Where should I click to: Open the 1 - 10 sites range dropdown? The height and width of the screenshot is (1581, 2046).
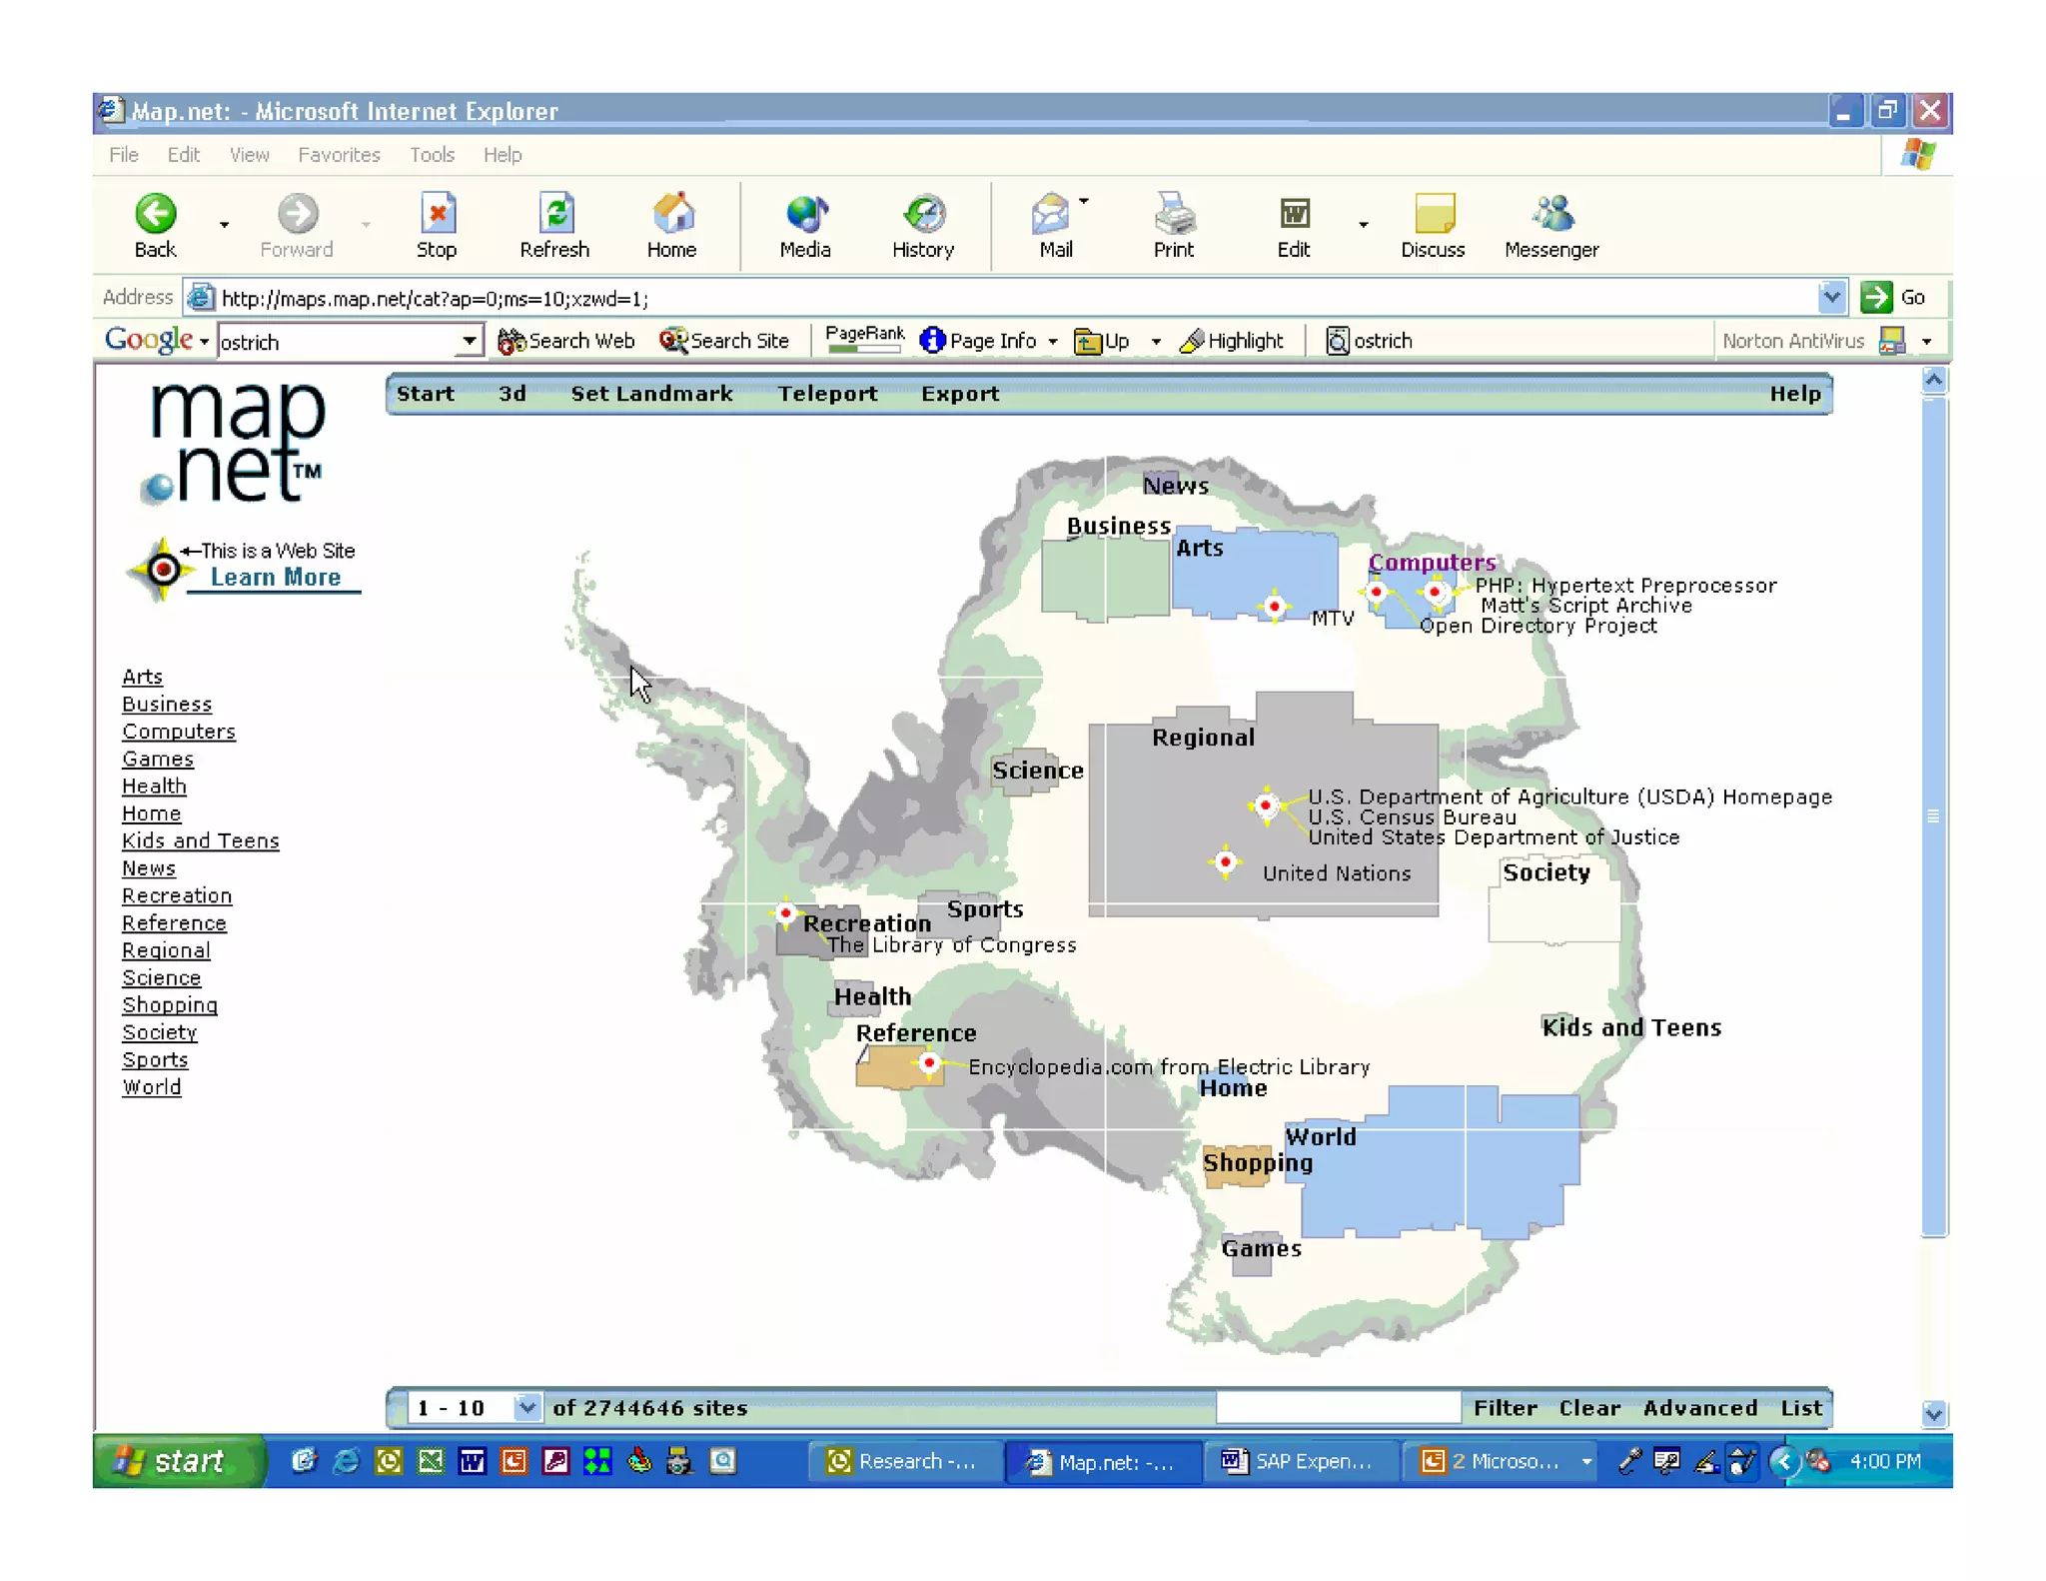(x=527, y=1407)
